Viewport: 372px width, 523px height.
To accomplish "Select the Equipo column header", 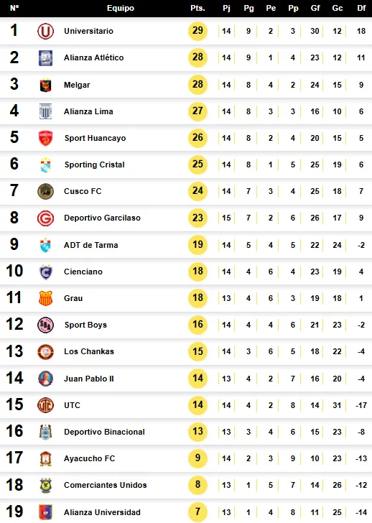I will (121, 8).
